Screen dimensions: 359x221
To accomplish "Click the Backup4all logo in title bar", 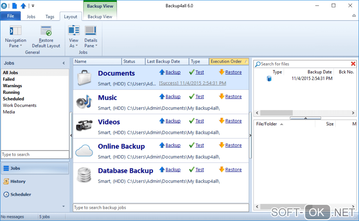I will pyautogui.click(x=4, y=6).
